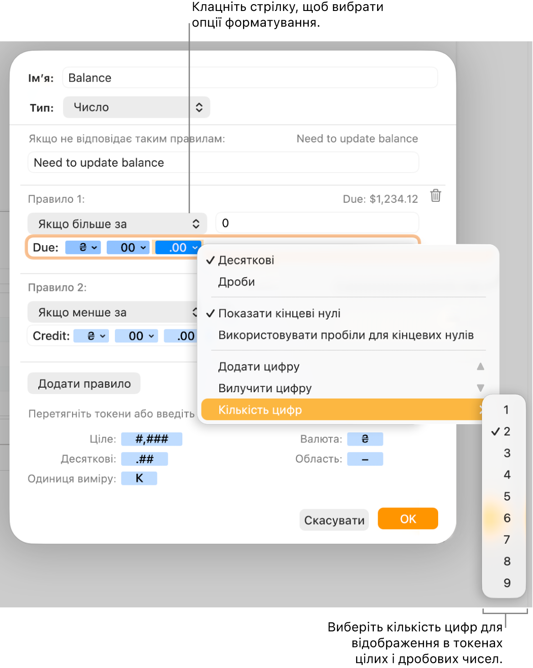Click the space token beside 'Область'

pyautogui.click(x=365, y=459)
